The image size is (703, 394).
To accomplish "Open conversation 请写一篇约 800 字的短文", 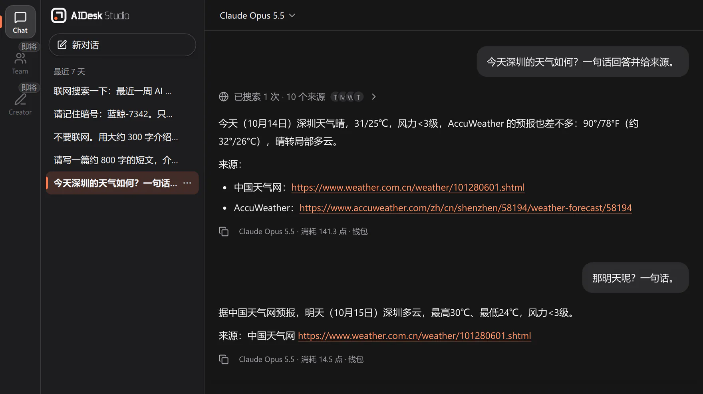I will (122, 160).
